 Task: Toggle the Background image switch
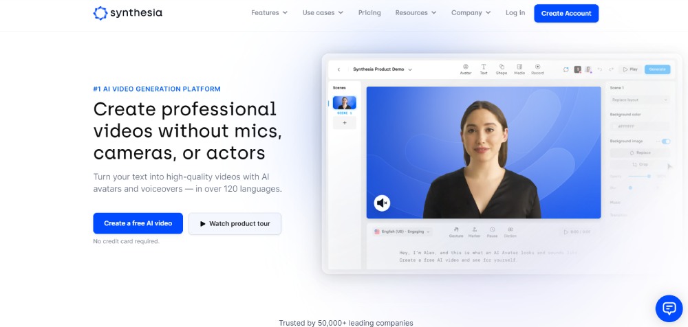pyautogui.click(x=666, y=141)
